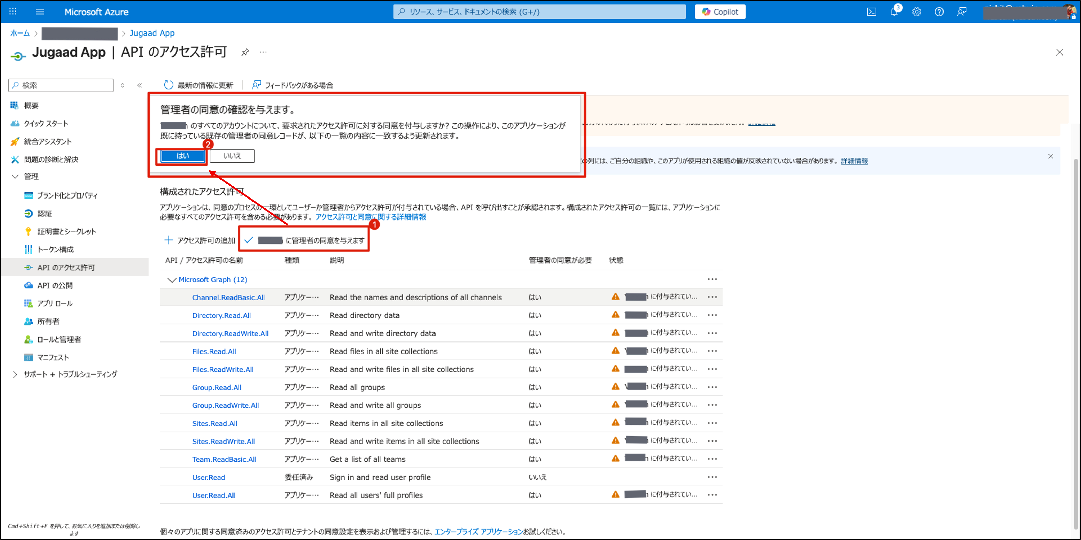1081x540 pixels.
Task: Open the Azure portal apps grid icon
Action: click(x=13, y=12)
